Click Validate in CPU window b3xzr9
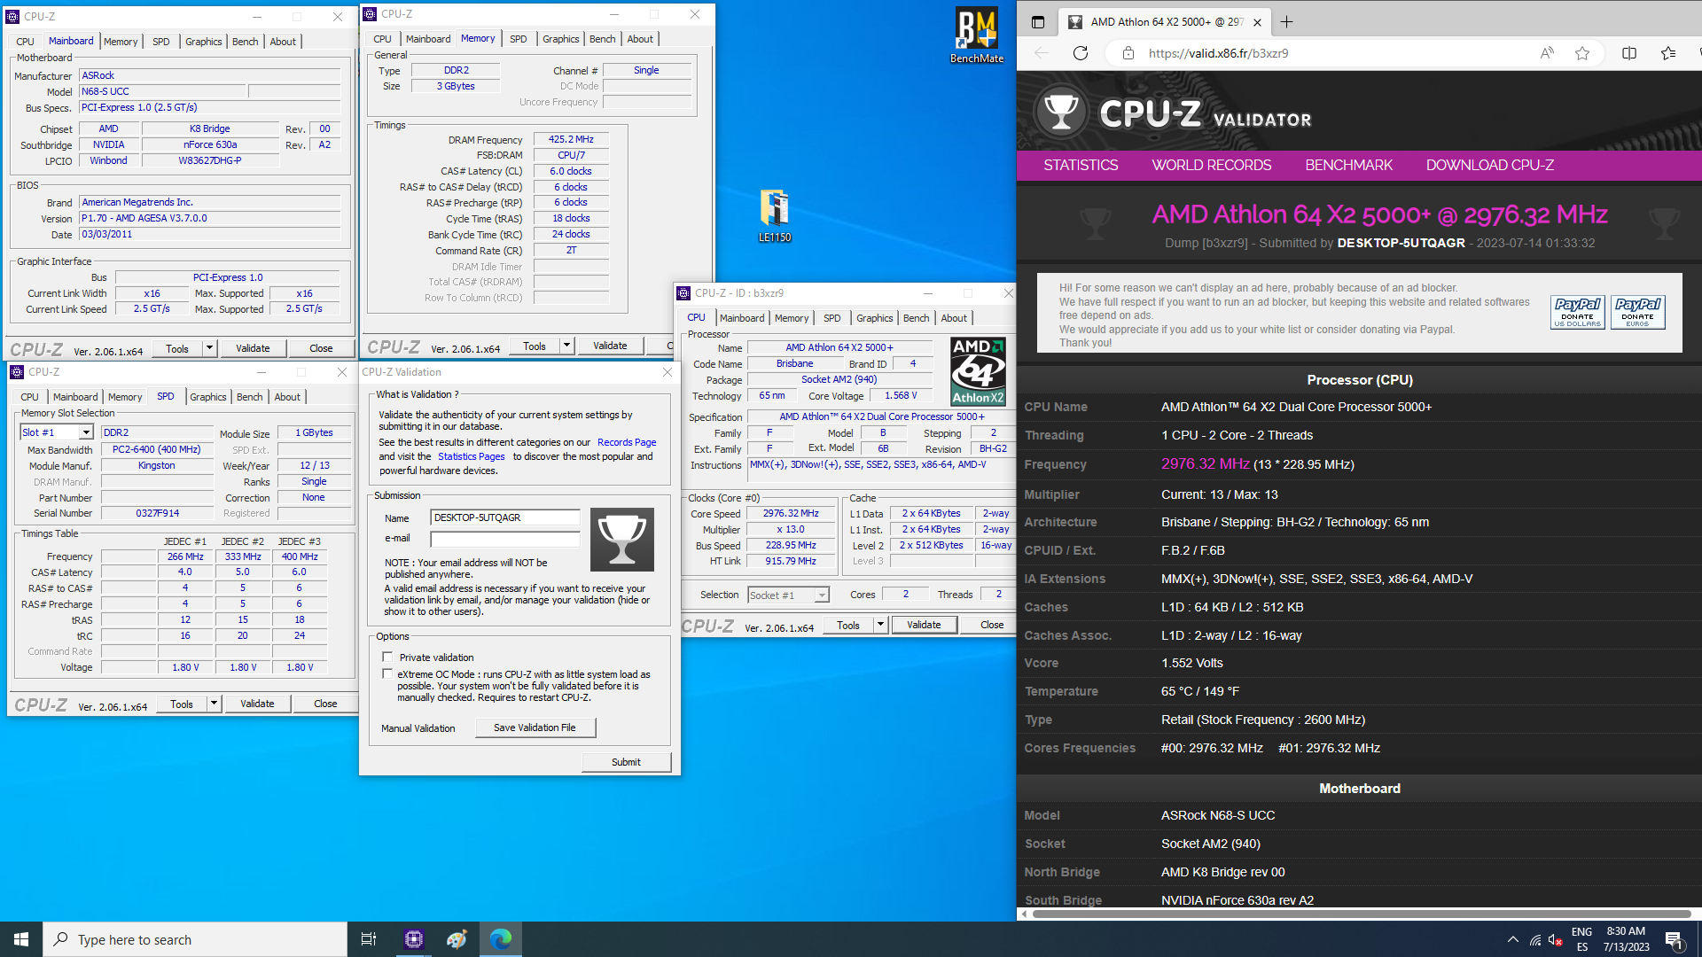 click(924, 625)
